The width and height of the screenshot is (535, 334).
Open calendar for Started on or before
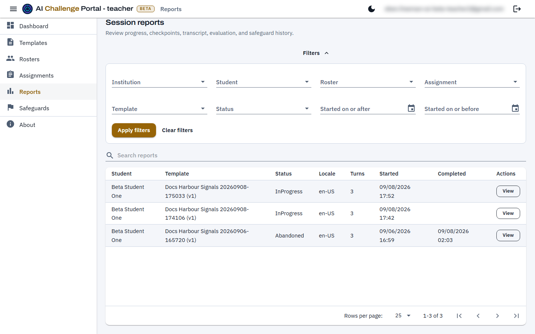[515, 108]
